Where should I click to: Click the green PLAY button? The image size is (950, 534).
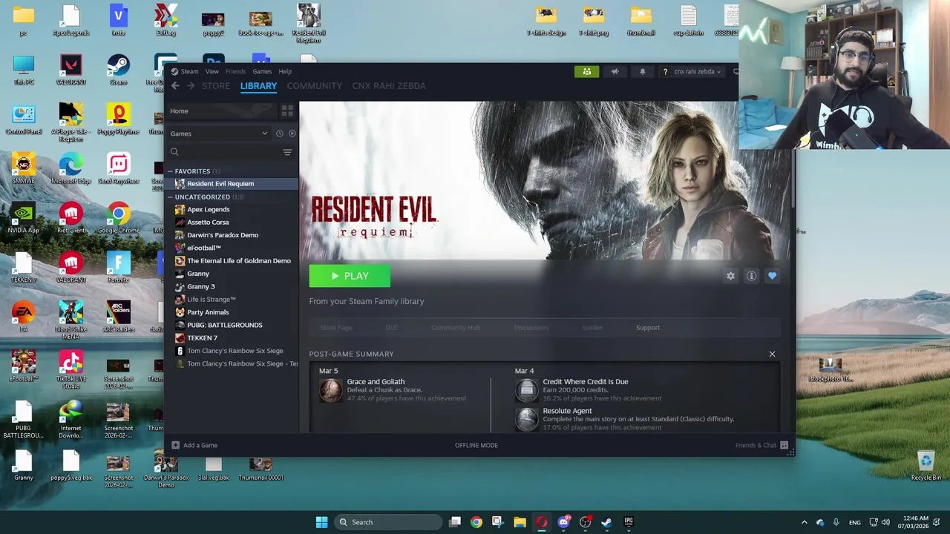350,276
